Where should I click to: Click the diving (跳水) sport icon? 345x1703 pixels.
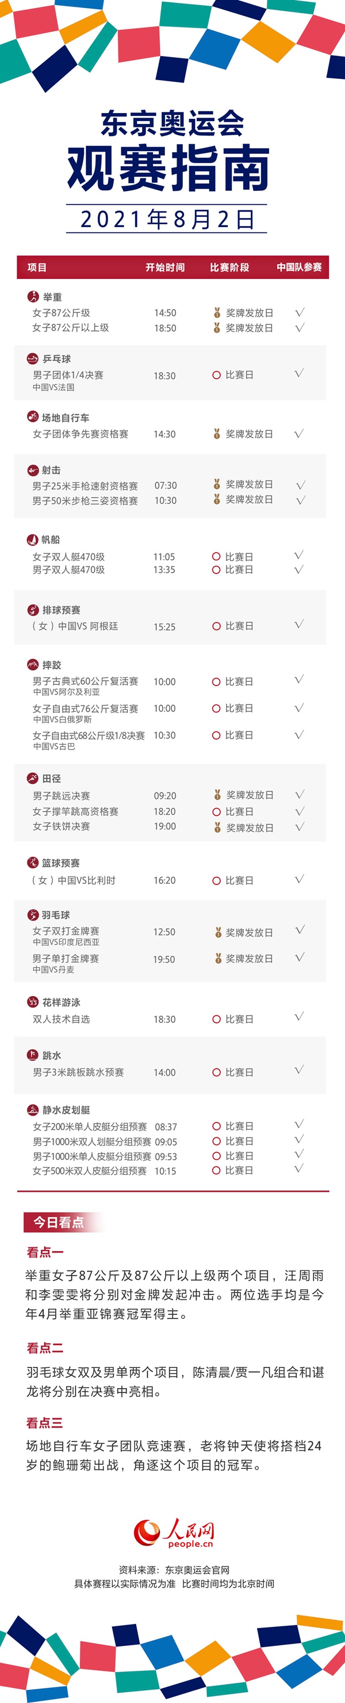click(32, 1055)
